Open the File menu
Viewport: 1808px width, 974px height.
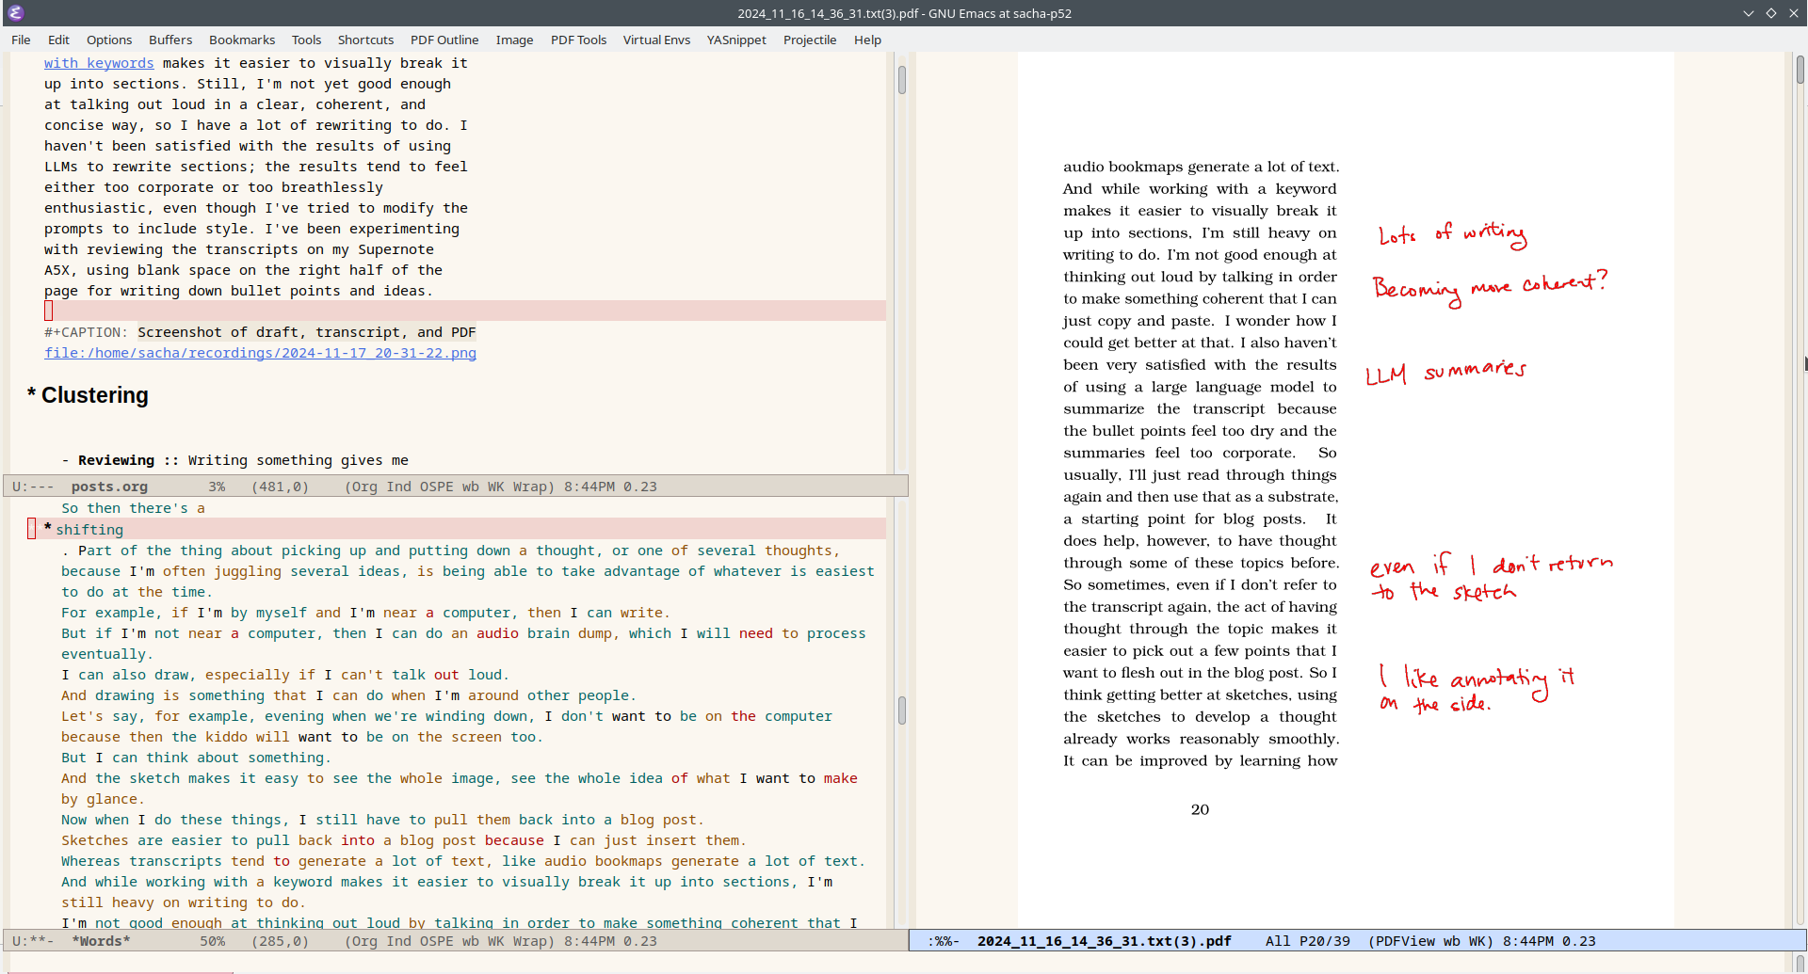click(x=21, y=40)
